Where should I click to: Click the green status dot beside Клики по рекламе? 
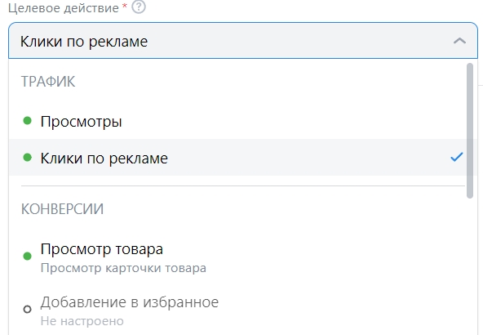click(x=28, y=158)
